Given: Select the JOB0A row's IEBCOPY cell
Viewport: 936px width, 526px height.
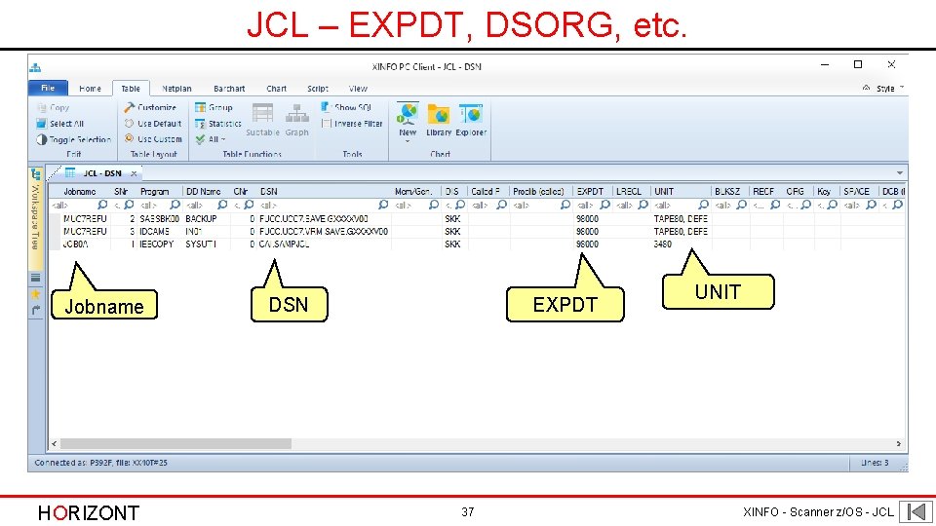Looking at the screenshot, I should pos(156,244).
